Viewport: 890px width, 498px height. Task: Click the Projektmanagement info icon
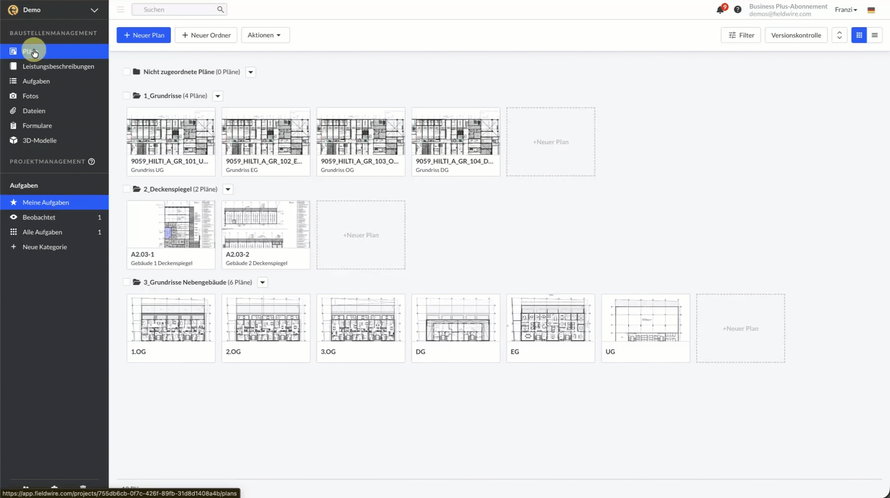pyautogui.click(x=91, y=162)
